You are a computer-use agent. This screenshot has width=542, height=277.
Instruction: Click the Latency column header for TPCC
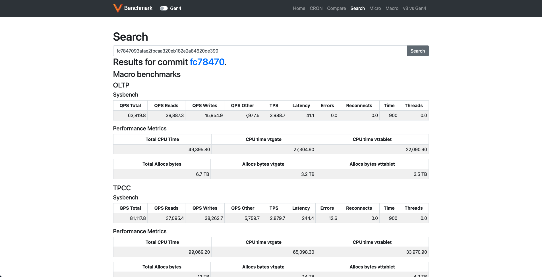[301, 208]
